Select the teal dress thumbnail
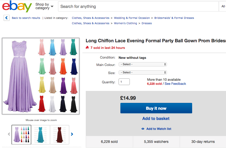This screenshot has height=150, width=226. click(40, 135)
